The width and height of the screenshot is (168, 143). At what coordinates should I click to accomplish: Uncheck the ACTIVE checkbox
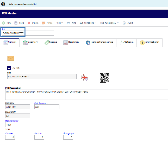pyautogui.click(x=9, y=68)
